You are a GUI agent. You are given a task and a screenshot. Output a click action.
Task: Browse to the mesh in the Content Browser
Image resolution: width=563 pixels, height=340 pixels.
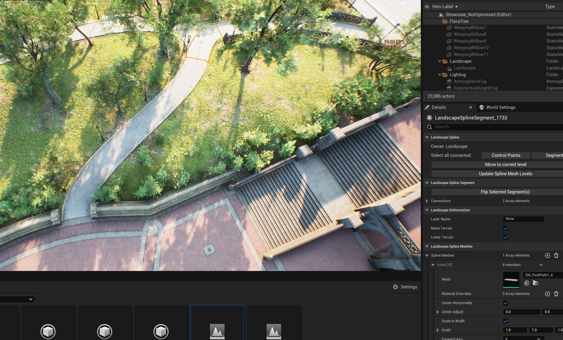(x=536, y=283)
